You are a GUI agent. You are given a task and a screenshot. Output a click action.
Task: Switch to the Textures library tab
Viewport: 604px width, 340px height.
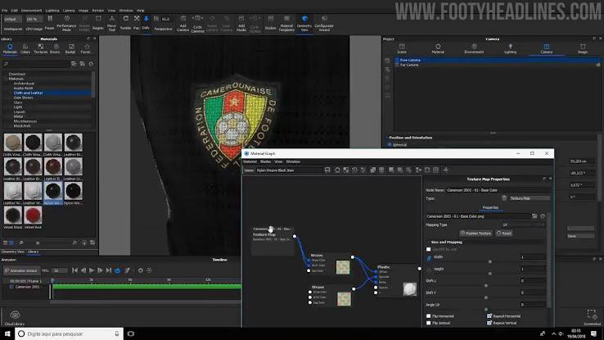[40, 48]
